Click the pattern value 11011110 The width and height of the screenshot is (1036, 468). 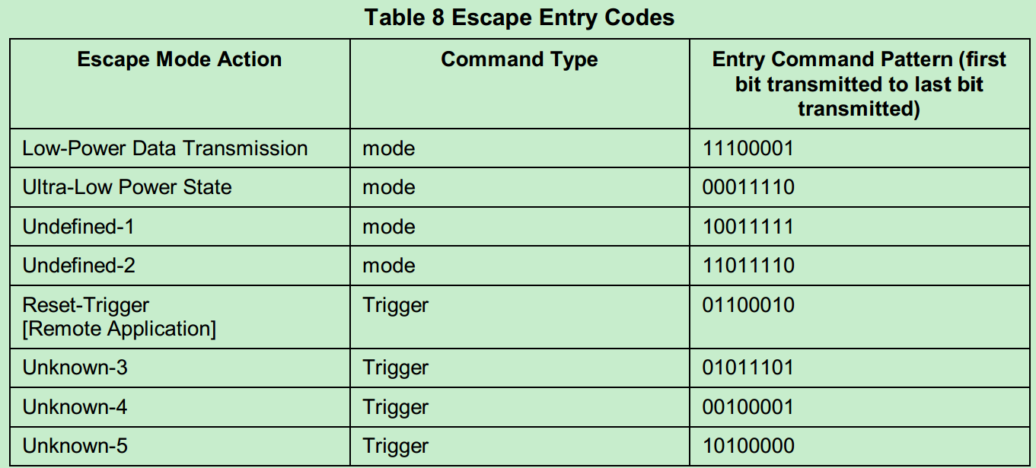(x=748, y=266)
